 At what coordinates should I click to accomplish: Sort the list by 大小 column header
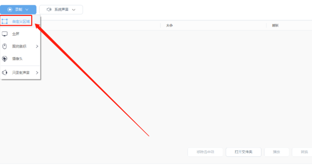pyautogui.click(x=169, y=25)
